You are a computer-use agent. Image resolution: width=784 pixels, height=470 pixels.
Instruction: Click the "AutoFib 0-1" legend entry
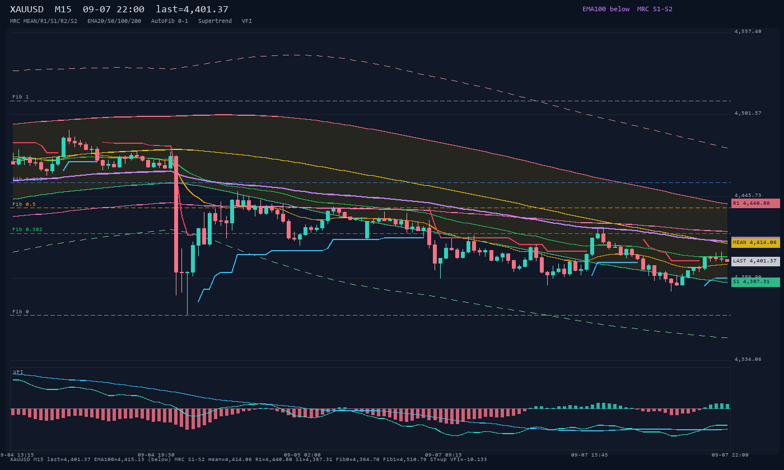170,21
